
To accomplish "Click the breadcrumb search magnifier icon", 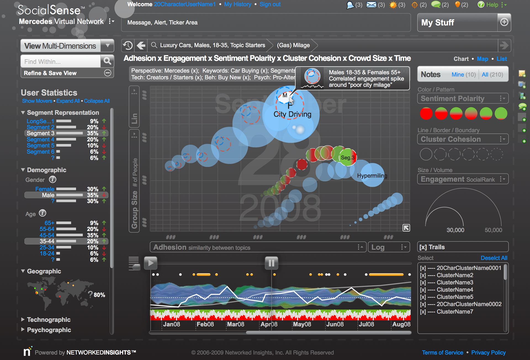I will pyautogui.click(x=154, y=45).
